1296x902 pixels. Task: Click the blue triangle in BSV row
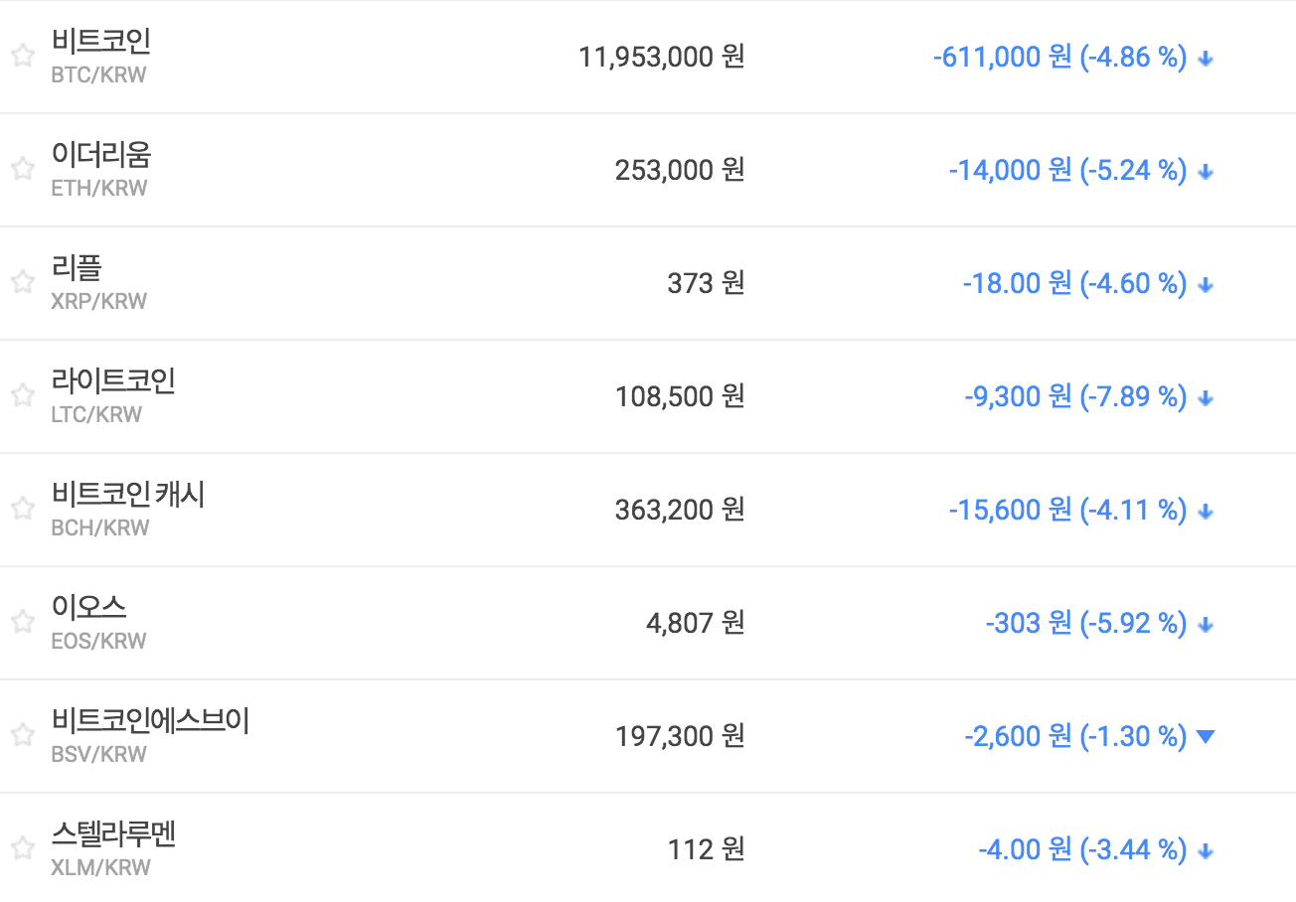point(1207,737)
